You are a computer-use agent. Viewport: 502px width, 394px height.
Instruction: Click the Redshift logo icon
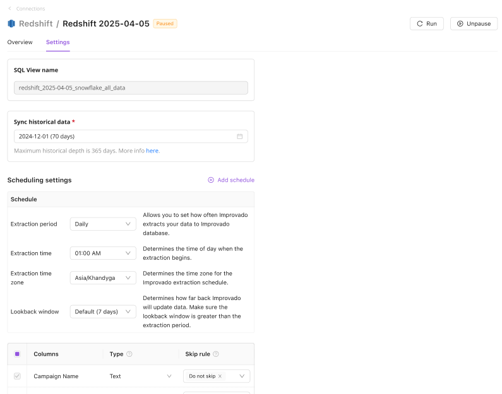[11, 24]
